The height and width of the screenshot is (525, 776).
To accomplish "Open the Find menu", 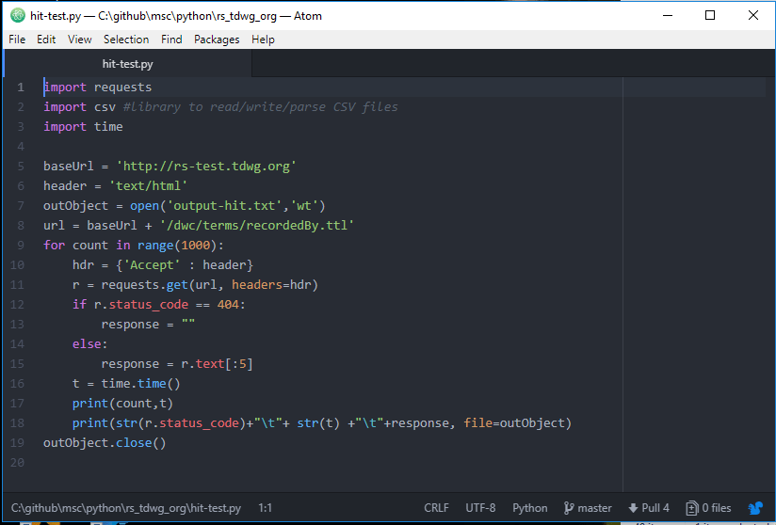I will [x=171, y=40].
